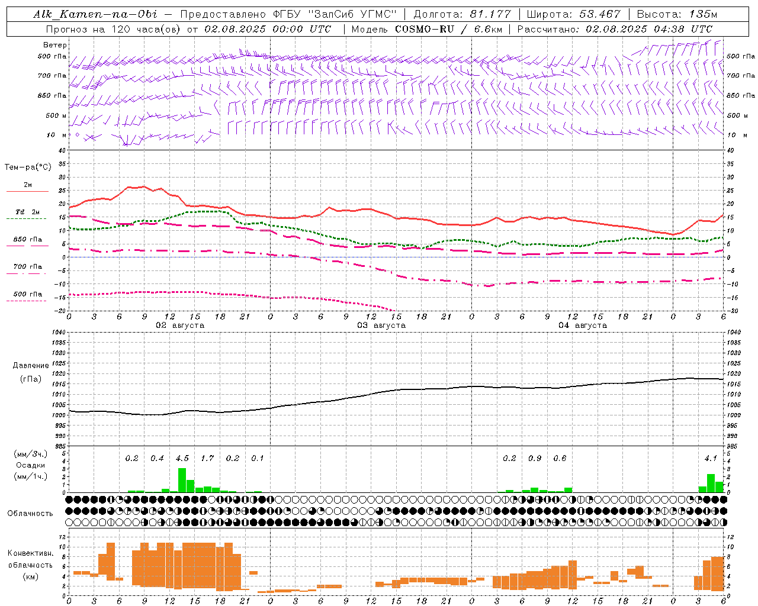Image resolution: width=758 pixels, height=606 pixels.
Task: Click the 4.5 precipitation total value
Action: (182, 459)
